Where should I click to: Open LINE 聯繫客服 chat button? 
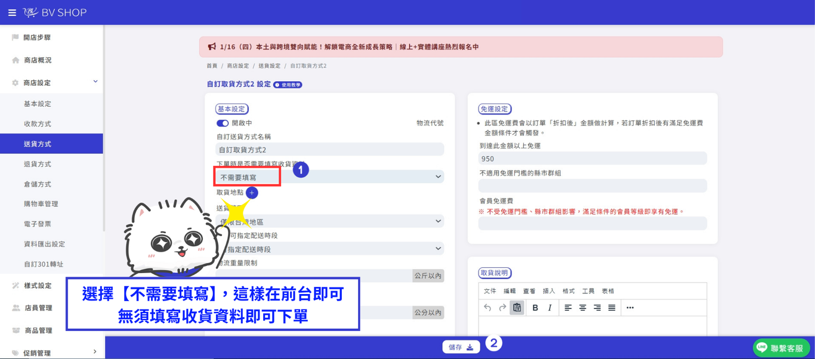pos(782,348)
